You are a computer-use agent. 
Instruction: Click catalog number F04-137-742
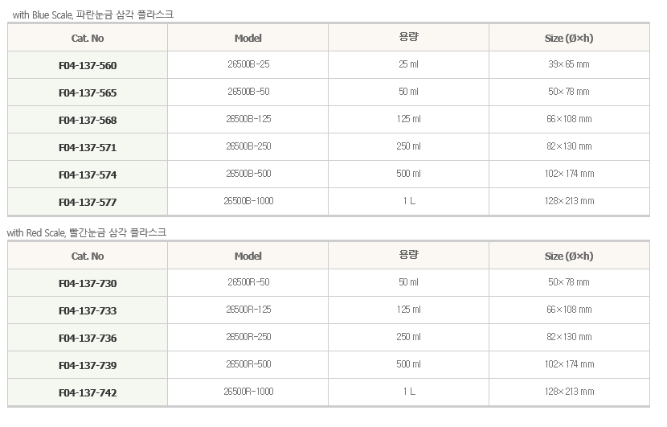tap(88, 392)
